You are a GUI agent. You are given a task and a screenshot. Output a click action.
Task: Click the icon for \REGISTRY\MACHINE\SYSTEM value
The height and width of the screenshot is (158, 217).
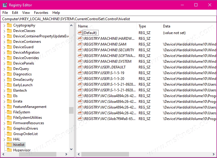[x=80, y=61]
